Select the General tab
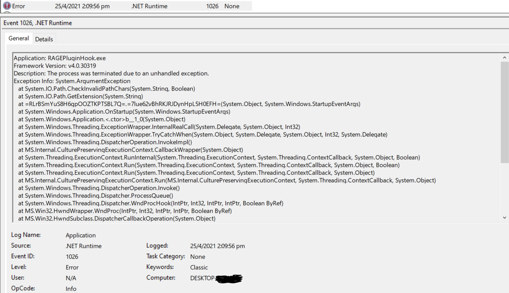Image resolution: width=509 pixels, height=293 pixels. (x=19, y=38)
